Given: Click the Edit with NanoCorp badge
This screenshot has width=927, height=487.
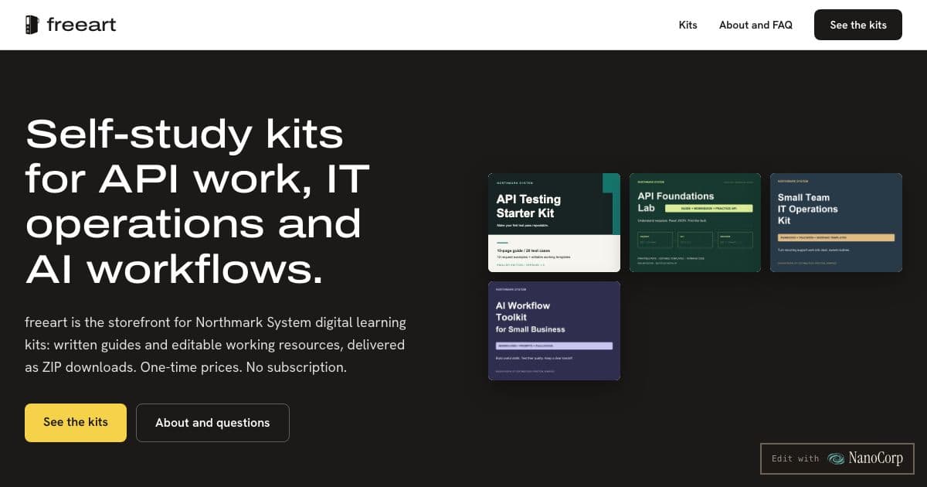Looking at the screenshot, I should (x=837, y=458).
